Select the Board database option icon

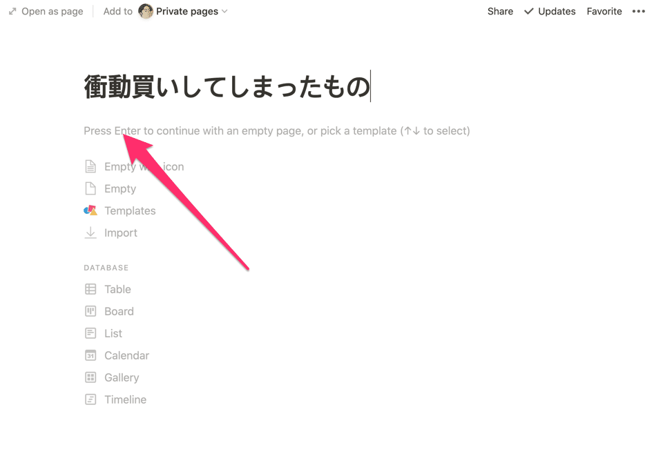90,311
